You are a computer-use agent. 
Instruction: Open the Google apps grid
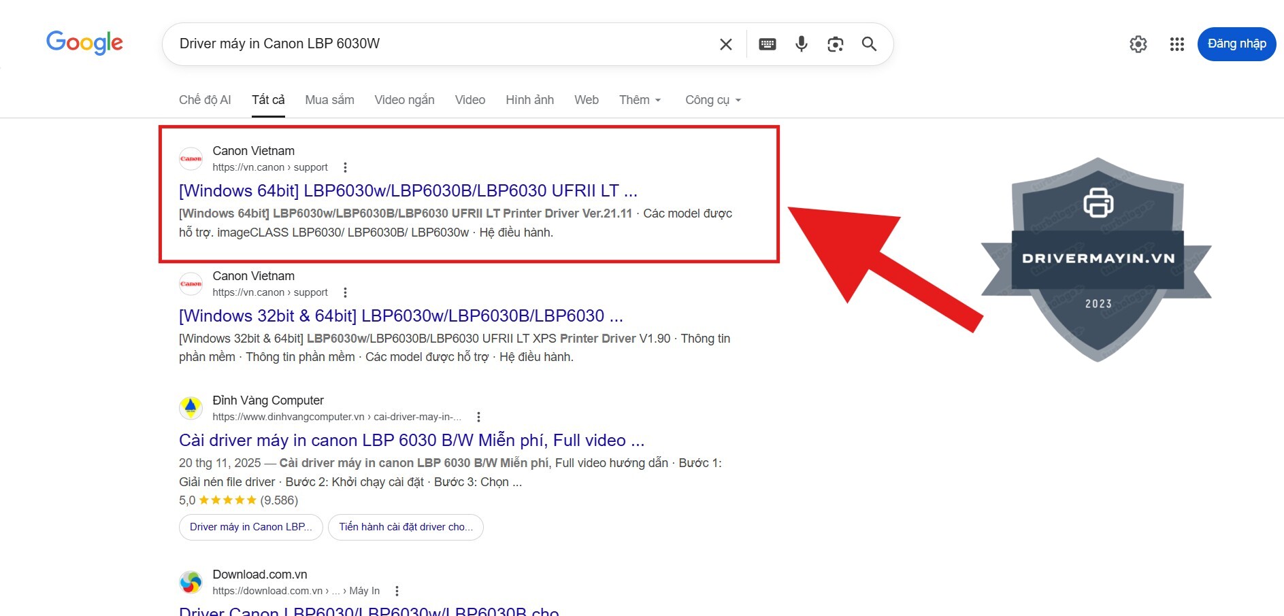pyautogui.click(x=1176, y=44)
